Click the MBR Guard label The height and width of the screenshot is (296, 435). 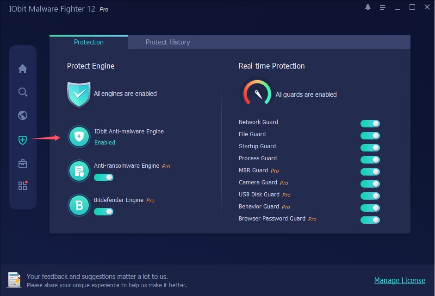point(253,170)
